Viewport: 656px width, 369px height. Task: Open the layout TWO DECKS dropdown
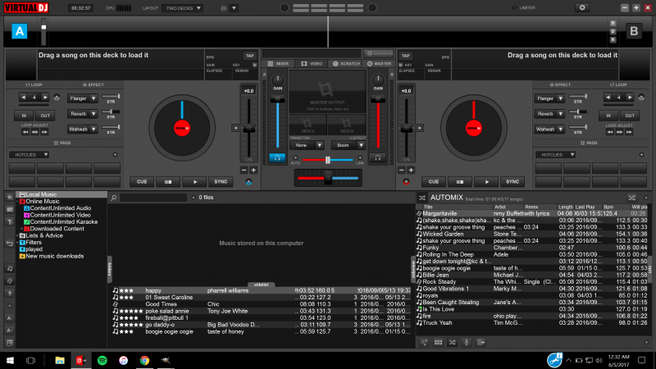pyautogui.click(x=183, y=8)
